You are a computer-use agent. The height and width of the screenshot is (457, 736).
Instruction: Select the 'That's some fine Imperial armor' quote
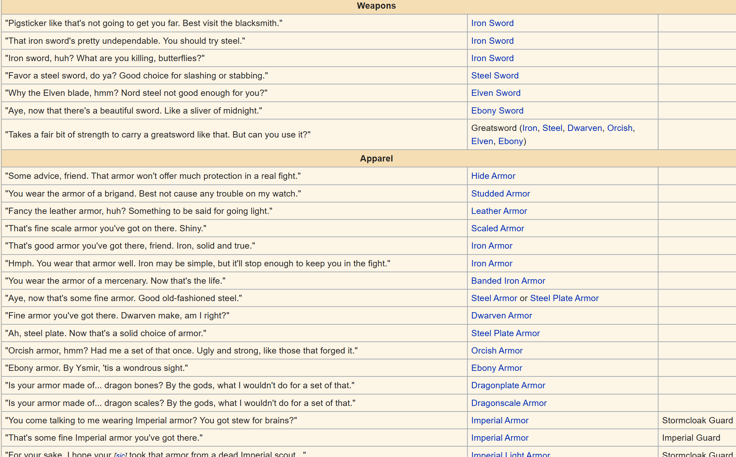(104, 438)
